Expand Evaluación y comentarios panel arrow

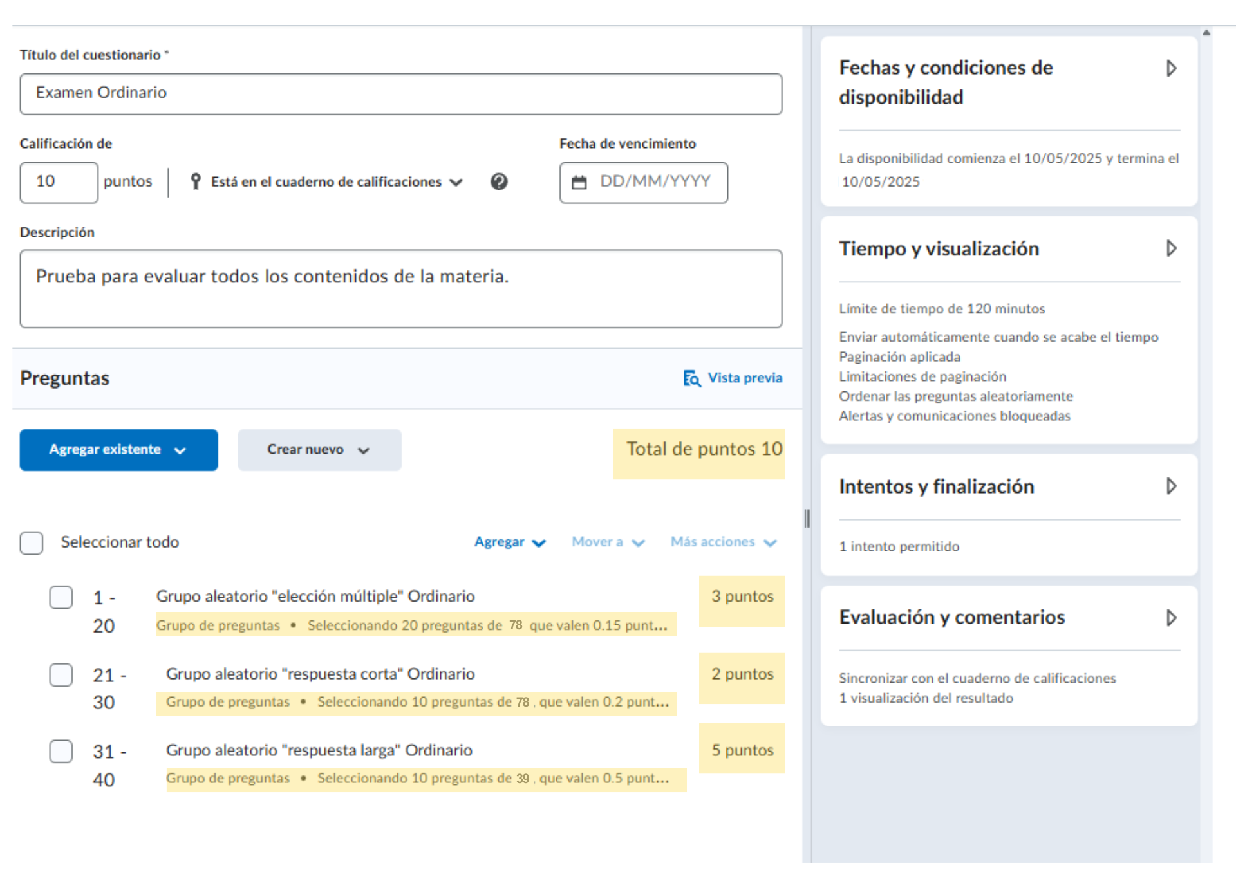pyautogui.click(x=1171, y=618)
